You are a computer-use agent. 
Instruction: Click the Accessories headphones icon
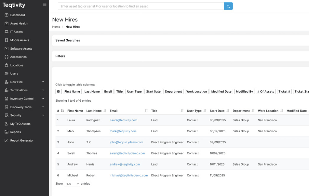click(7, 57)
